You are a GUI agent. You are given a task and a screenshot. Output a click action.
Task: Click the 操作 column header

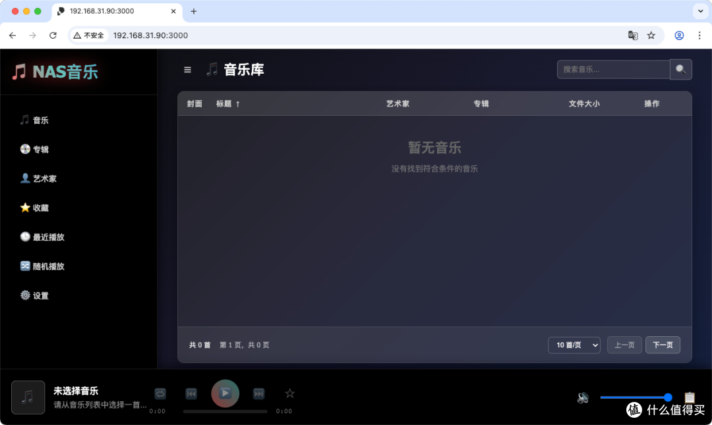tap(651, 104)
